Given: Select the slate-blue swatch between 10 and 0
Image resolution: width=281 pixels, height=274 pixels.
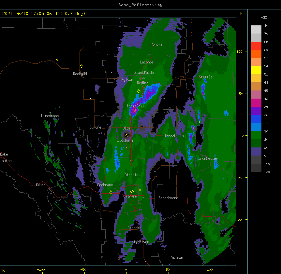Looking at the screenshot, I should (256, 152).
